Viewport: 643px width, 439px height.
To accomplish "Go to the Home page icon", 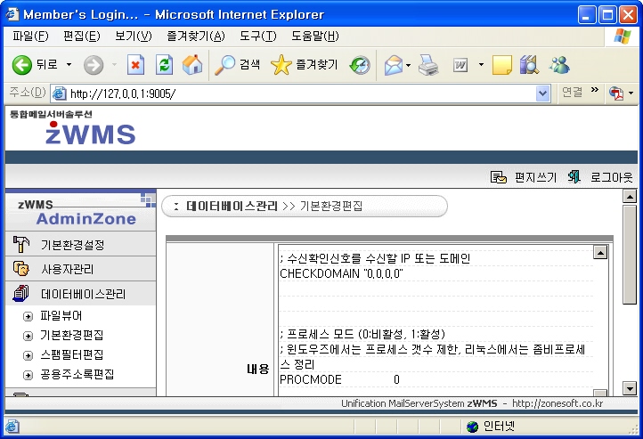I will click(191, 65).
